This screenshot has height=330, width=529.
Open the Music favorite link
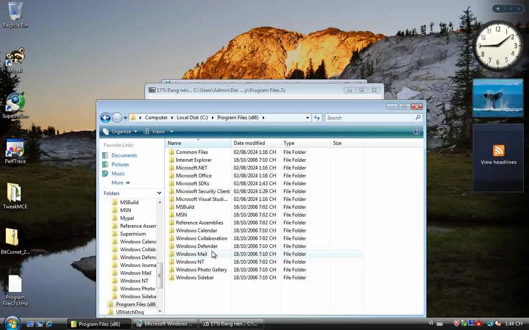pos(118,174)
